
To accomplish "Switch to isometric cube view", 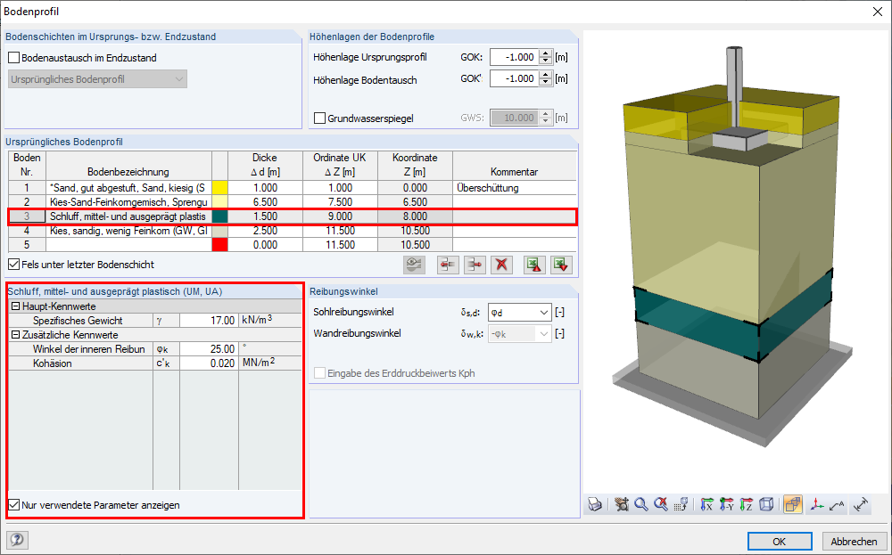I will (x=766, y=504).
